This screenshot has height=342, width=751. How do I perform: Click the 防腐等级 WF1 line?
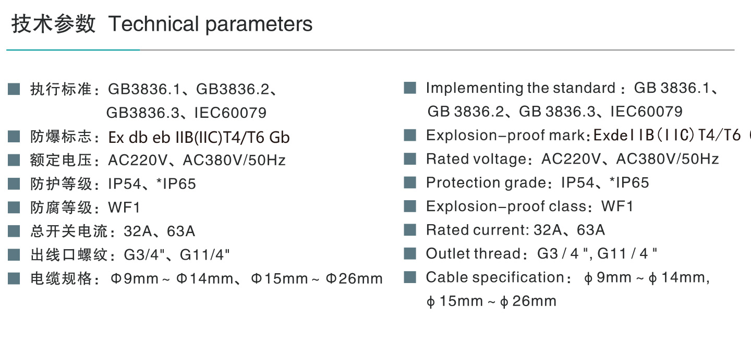pos(85,208)
